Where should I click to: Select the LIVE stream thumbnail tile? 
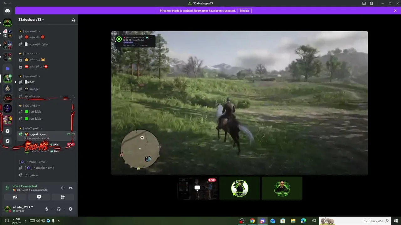[197, 188]
